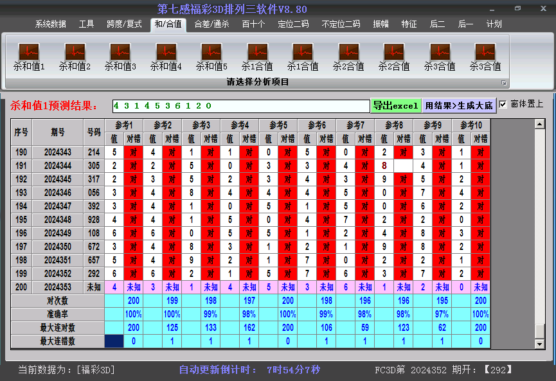The width and height of the screenshot is (556, 381).
Task: Click the 导出excel button
Action: [x=396, y=105]
